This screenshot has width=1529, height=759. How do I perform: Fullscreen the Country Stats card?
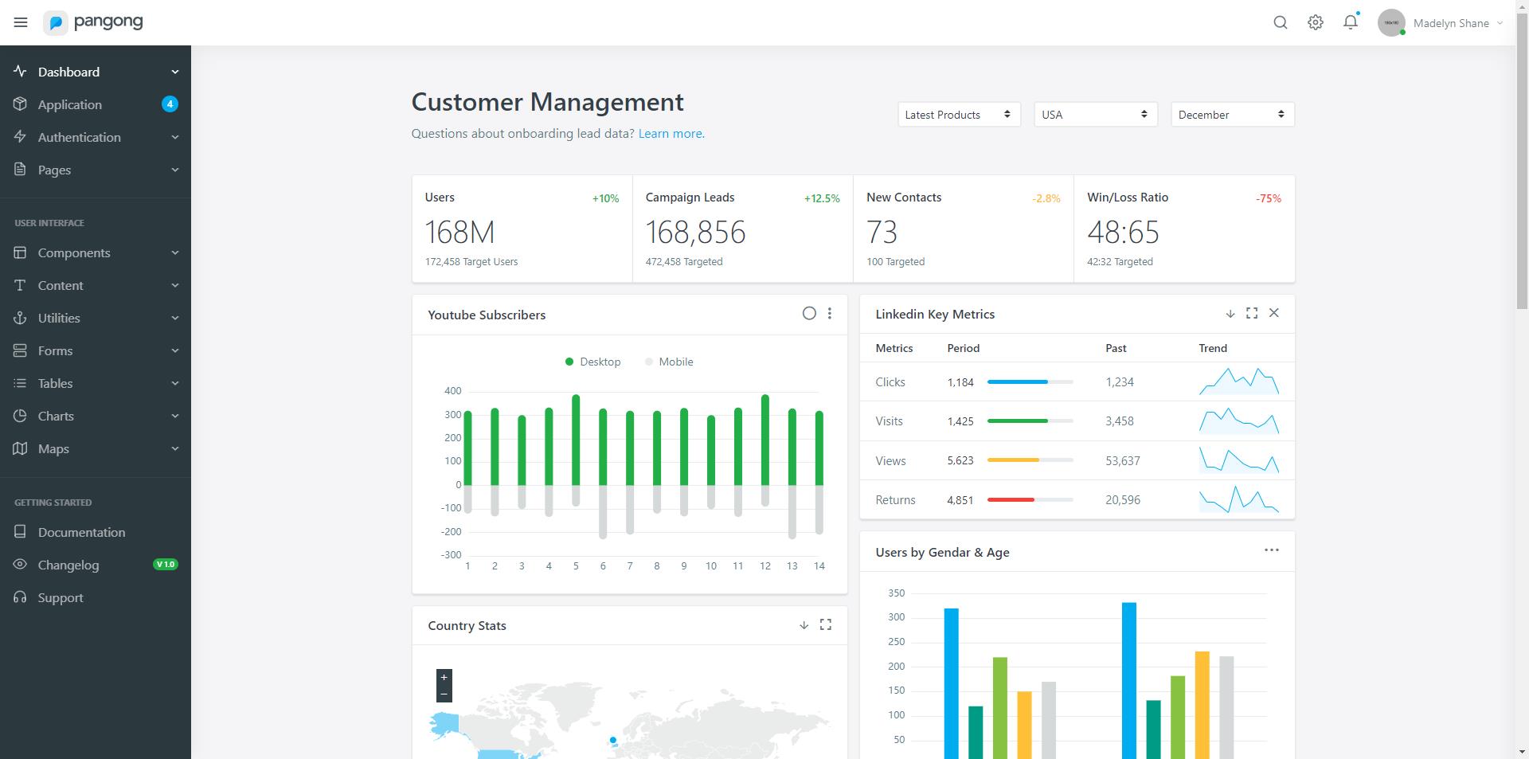pos(826,624)
